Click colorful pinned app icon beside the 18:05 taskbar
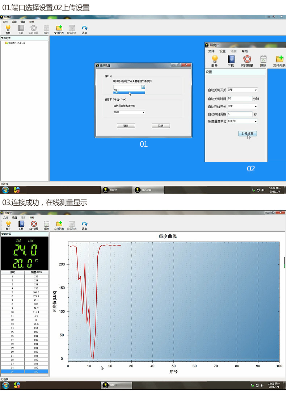This screenshot has width=286, height=402. (17, 385)
